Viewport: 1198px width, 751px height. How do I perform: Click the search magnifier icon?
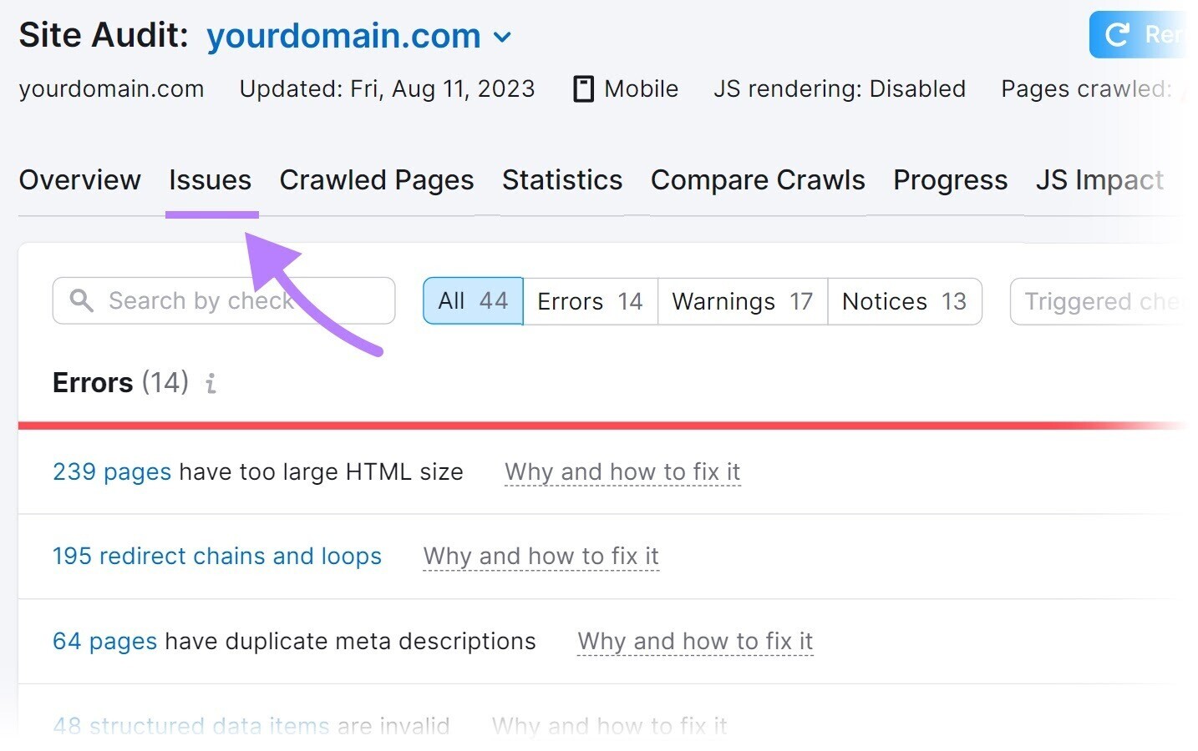click(x=81, y=300)
